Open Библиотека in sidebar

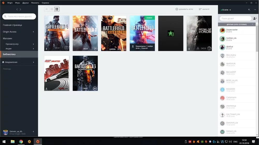click(x=19, y=54)
